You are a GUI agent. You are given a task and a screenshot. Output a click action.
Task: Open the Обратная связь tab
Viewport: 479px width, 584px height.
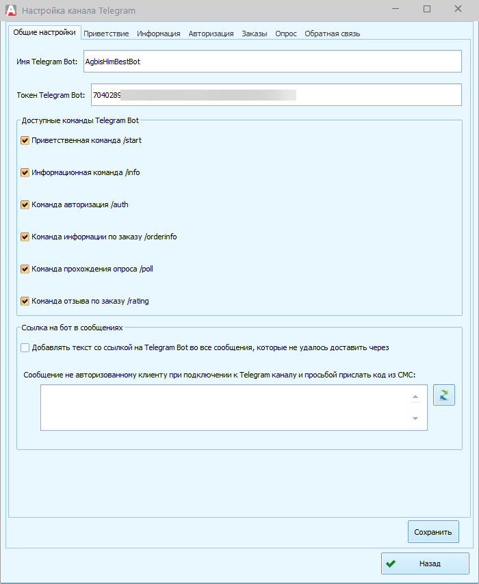[x=332, y=34]
